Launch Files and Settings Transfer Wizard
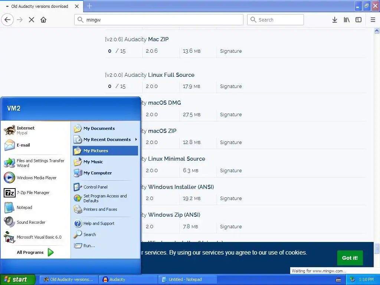The image size is (380, 285). (36, 163)
